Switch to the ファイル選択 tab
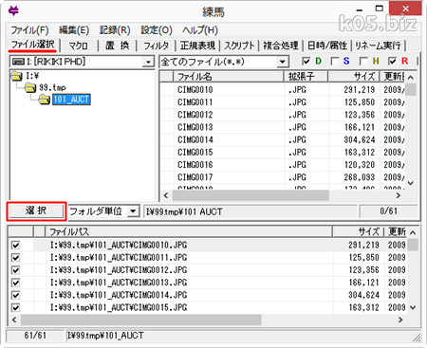 click(x=33, y=45)
